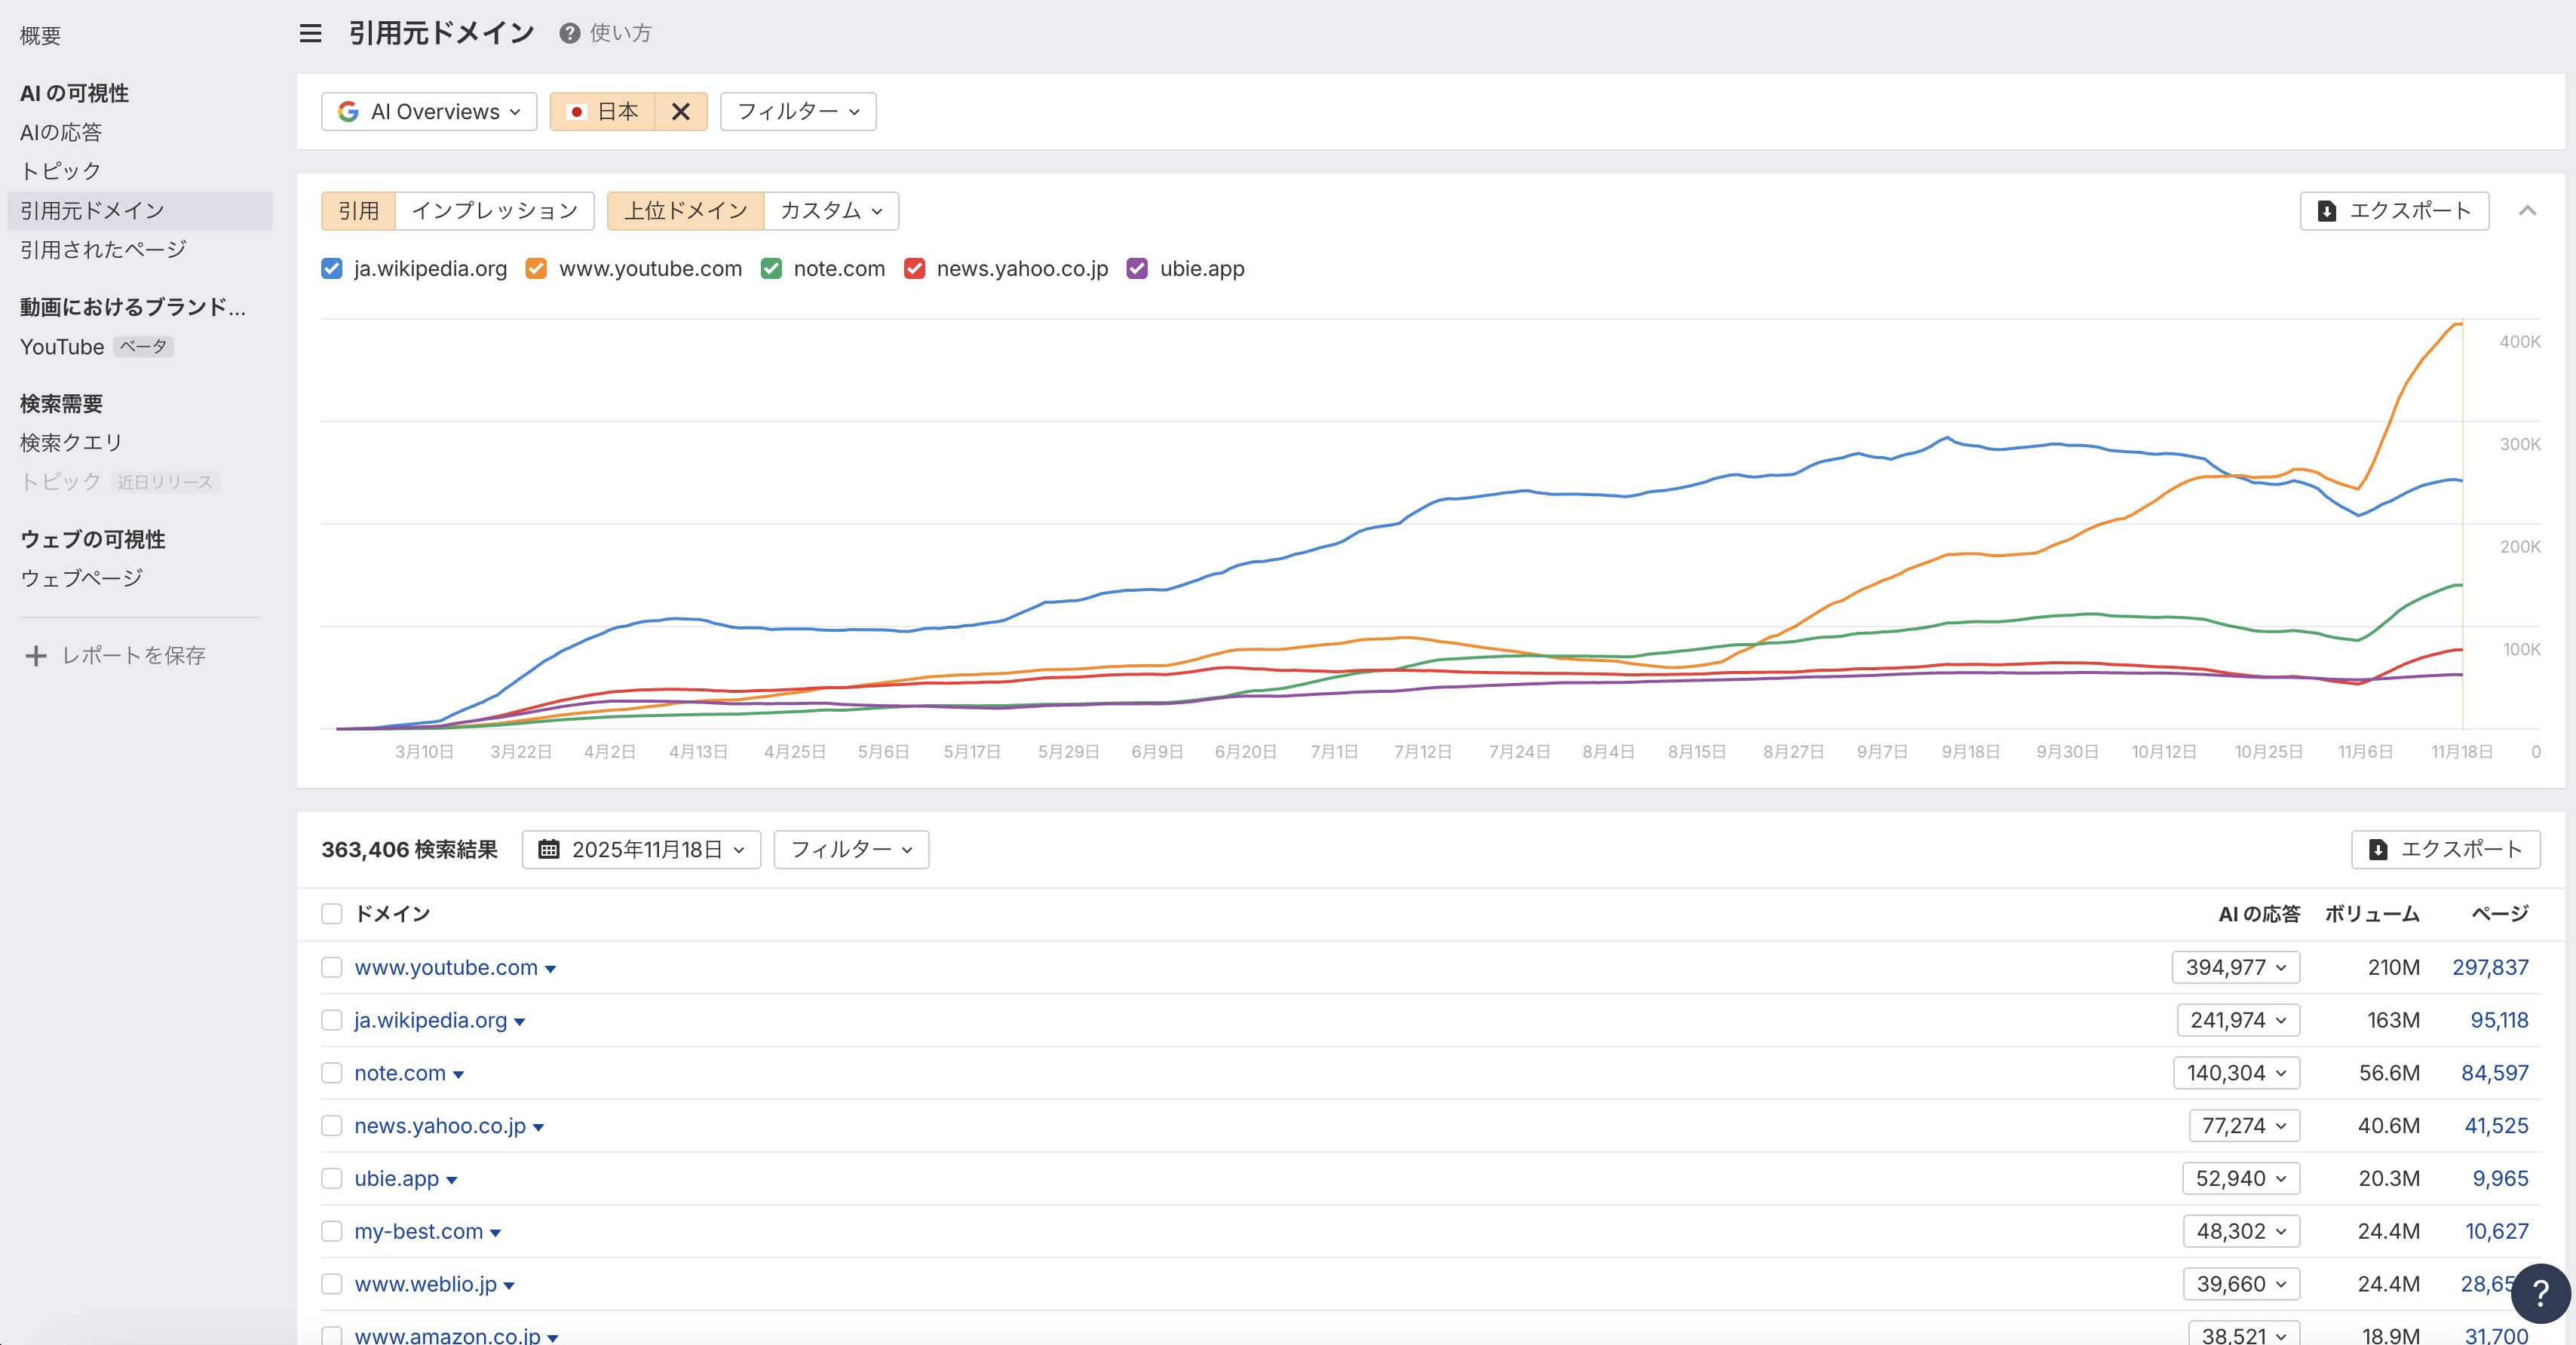
Task: Open the 使い方 help question icon
Action: tap(569, 33)
